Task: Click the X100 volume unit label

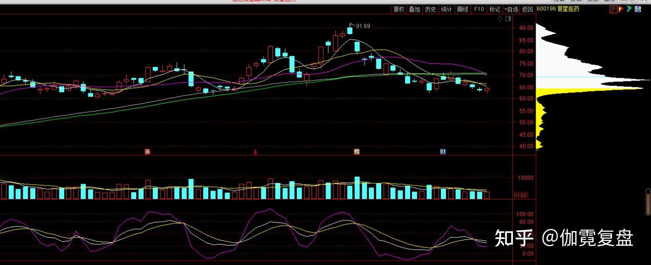Action: click(x=520, y=196)
